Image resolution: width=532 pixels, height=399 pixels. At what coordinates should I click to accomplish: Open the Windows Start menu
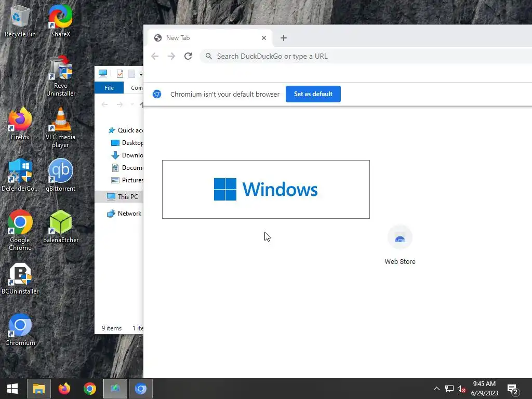12,389
